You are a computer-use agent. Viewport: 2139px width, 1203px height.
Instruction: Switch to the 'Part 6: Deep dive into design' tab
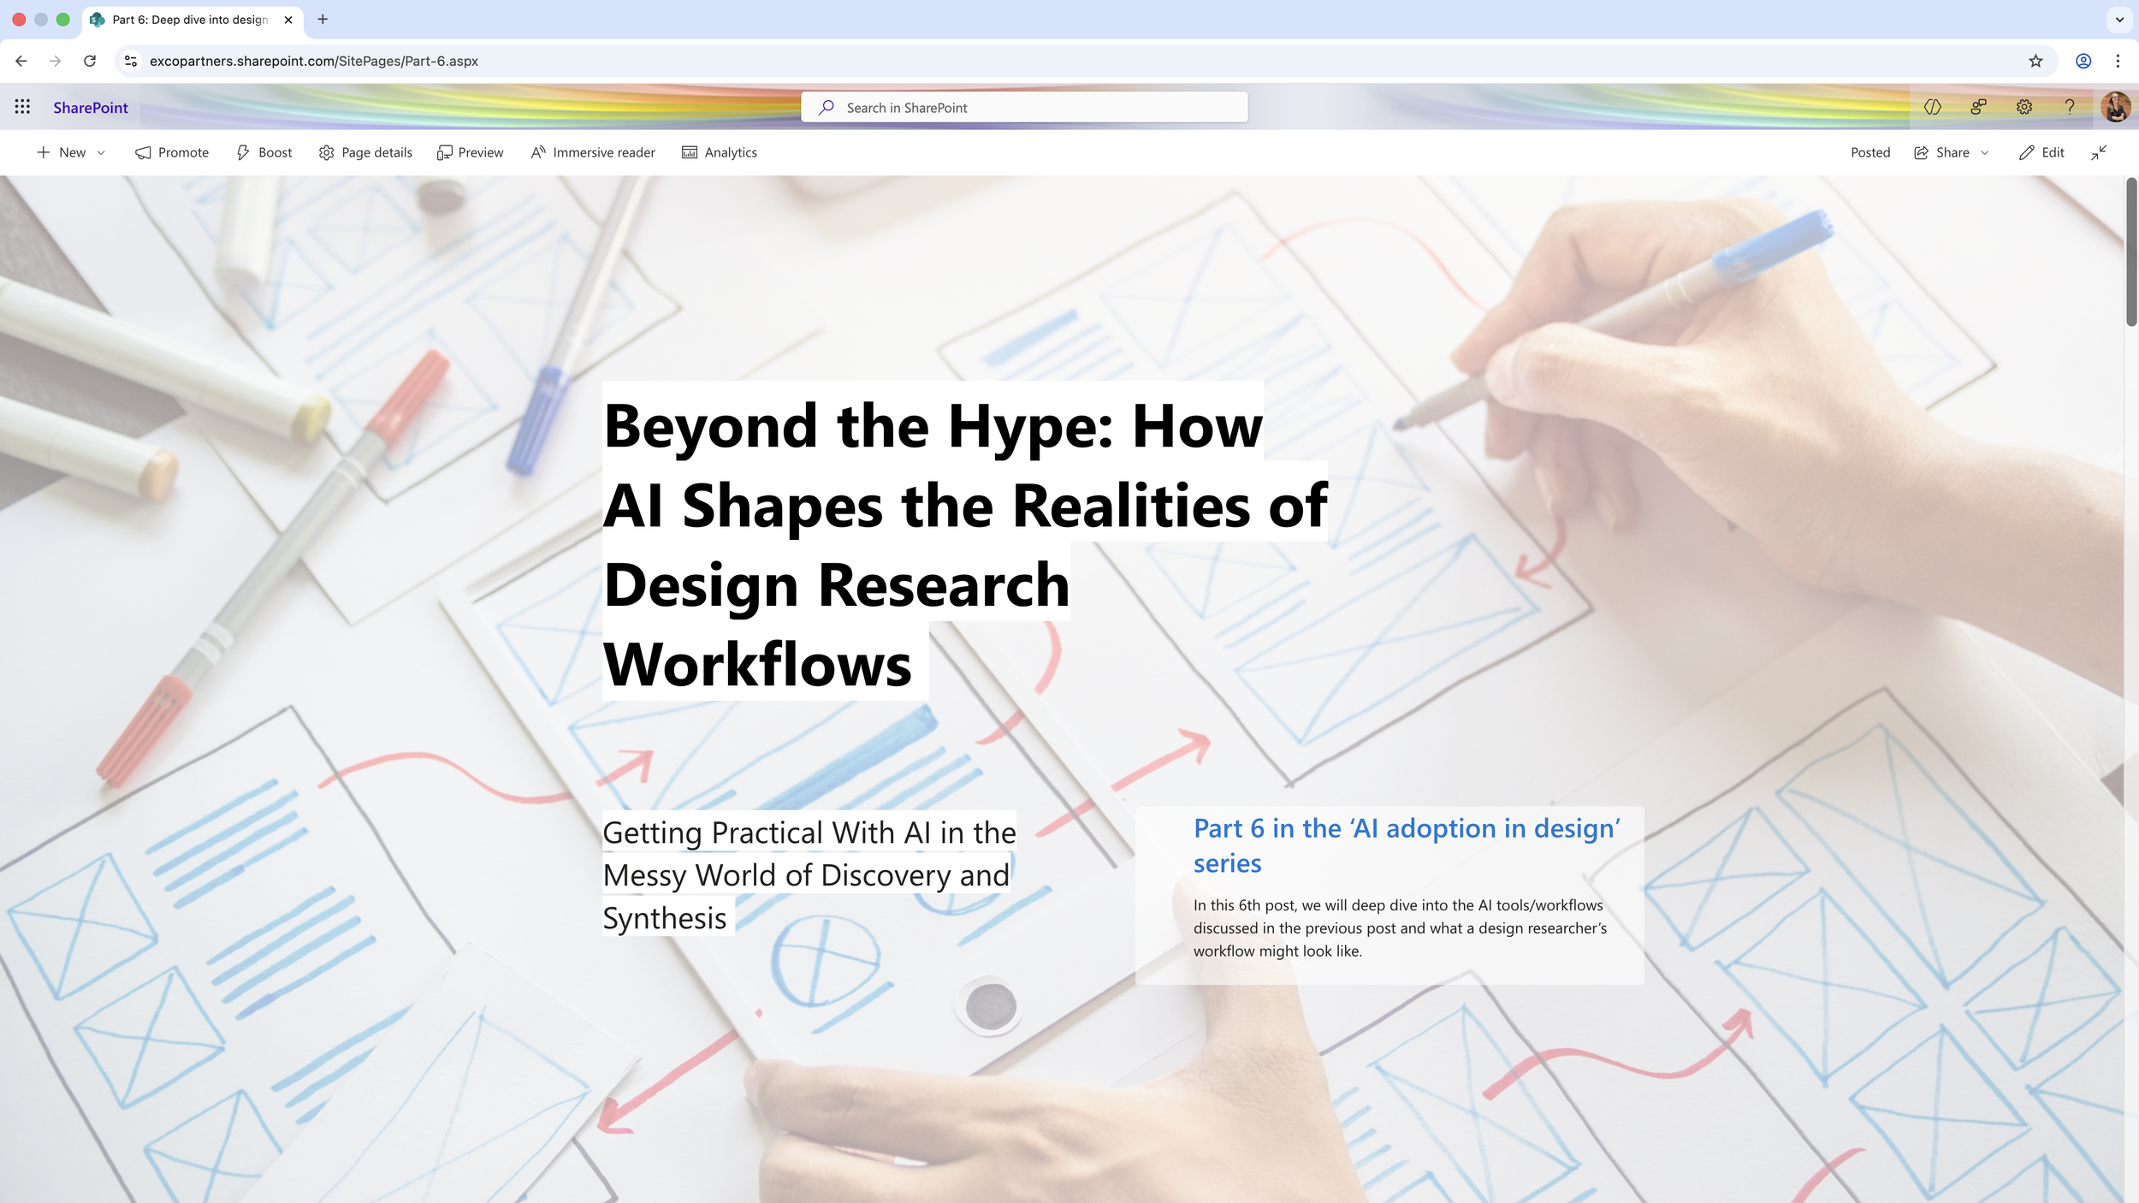(x=188, y=19)
